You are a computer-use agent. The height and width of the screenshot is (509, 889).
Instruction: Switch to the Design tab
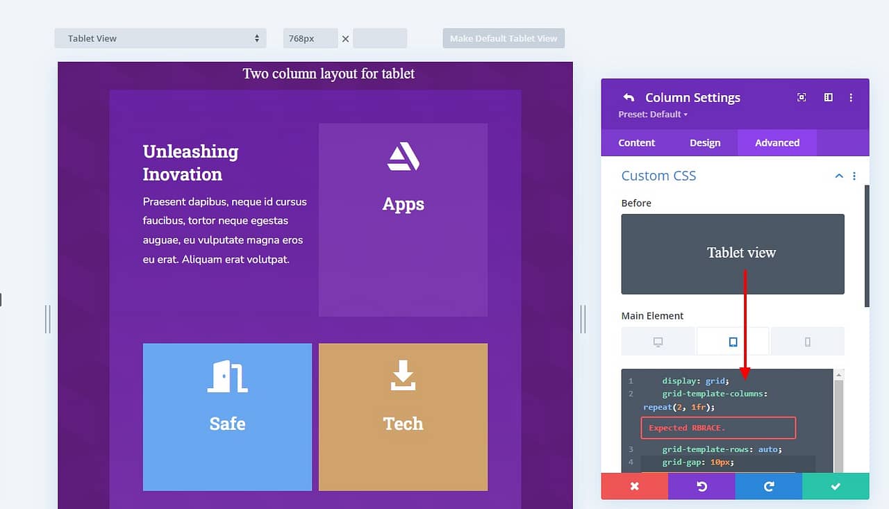(704, 143)
